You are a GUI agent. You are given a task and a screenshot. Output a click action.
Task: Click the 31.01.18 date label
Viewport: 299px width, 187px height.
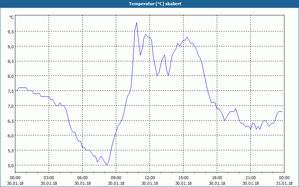284,183
